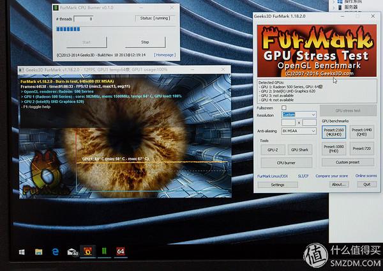
Task: Open File Explorer from taskbar
Action: (x=38, y=252)
